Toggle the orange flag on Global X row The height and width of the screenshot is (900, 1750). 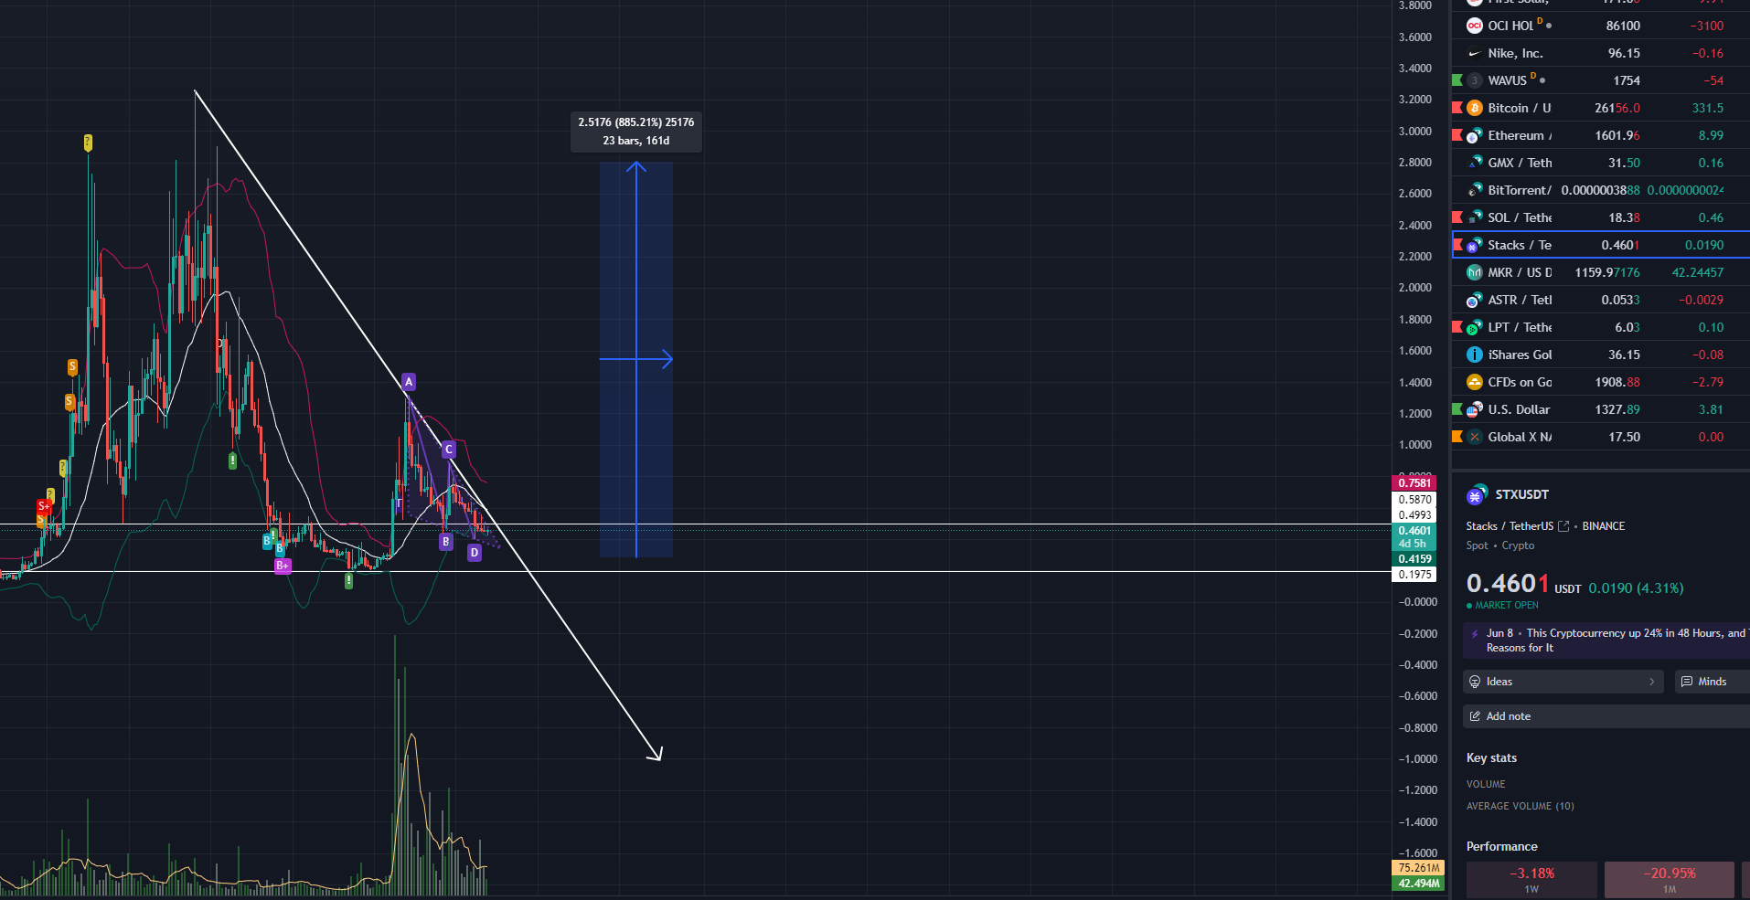1457,437
